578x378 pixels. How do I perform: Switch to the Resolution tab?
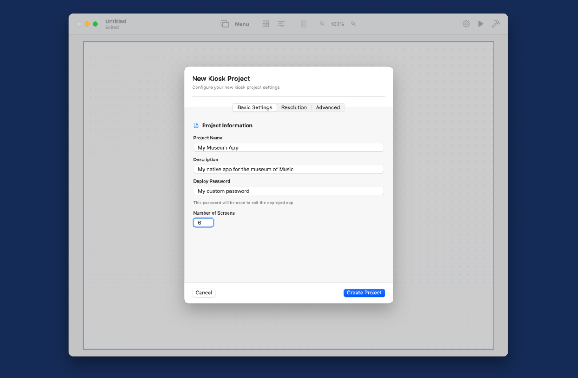click(x=294, y=107)
